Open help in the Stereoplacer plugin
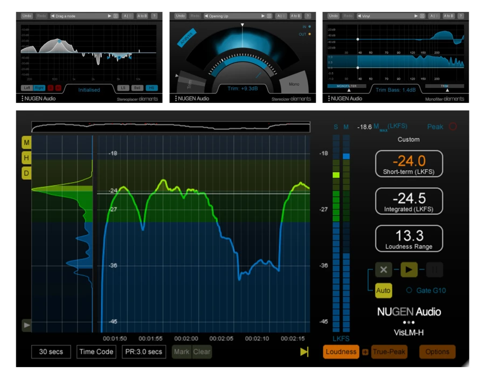This screenshot has width=485, height=379. coord(154,16)
